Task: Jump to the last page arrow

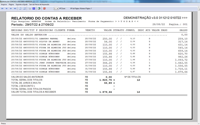Action: [15, 8]
